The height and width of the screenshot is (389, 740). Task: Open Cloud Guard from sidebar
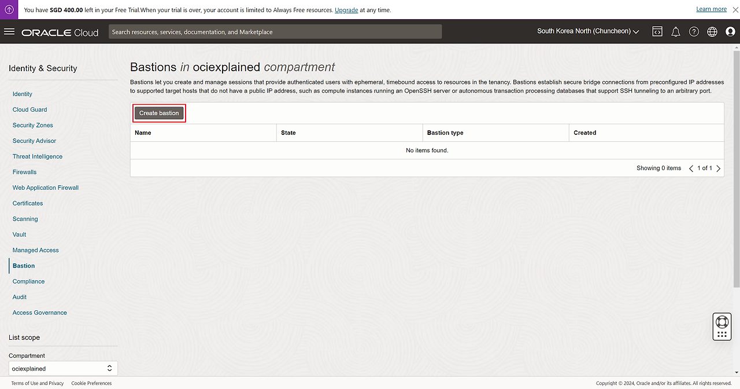click(x=29, y=109)
